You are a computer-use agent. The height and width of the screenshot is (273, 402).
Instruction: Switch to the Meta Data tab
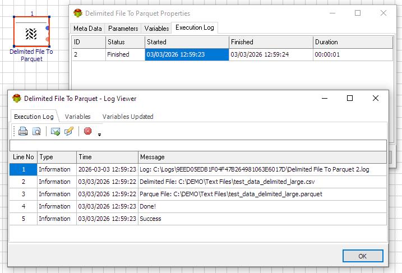pyautogui.click(x=87, y=29)
